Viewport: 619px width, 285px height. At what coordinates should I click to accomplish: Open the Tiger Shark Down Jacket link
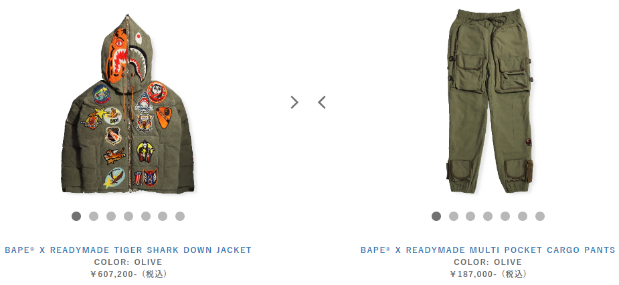click(x=128, y=250)
